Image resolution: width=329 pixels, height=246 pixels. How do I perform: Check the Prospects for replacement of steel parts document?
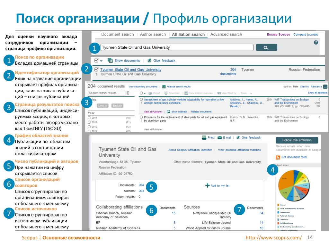[x=141, y=117]
